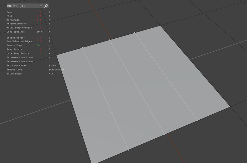Click the 'Increase Loop Count:' label
Image resolution: width=247 pixels, height=163 pixels.
[20, 58]
